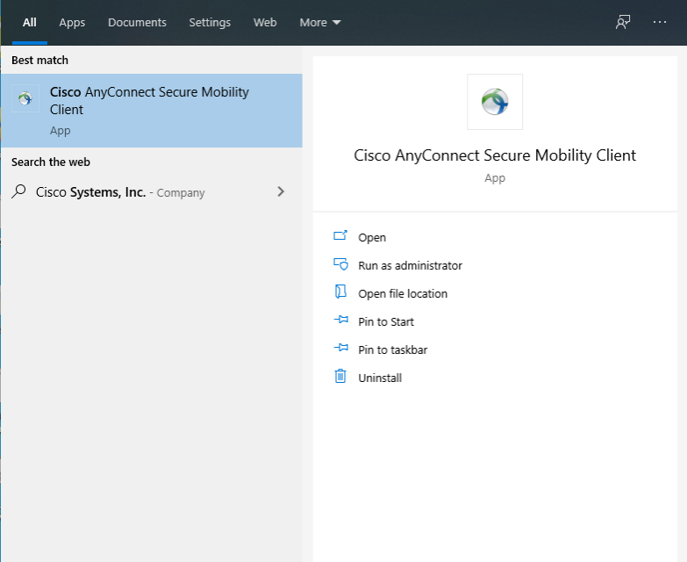This screenshot has height=562, width=687.
Task: Open the three-dot options menu
Action: 660,23
